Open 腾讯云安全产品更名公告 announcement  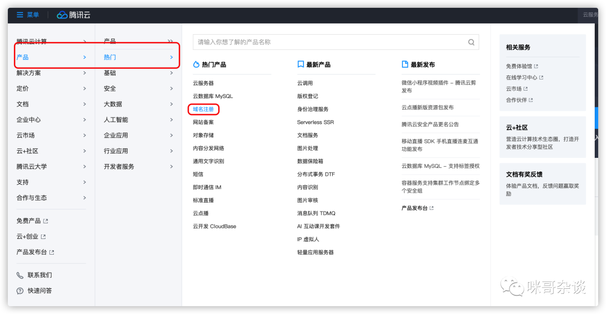pyautogui.click(x=430, y=125)
